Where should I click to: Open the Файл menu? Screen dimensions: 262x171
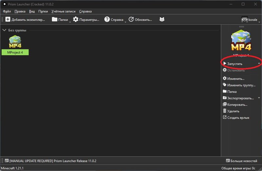7,11
